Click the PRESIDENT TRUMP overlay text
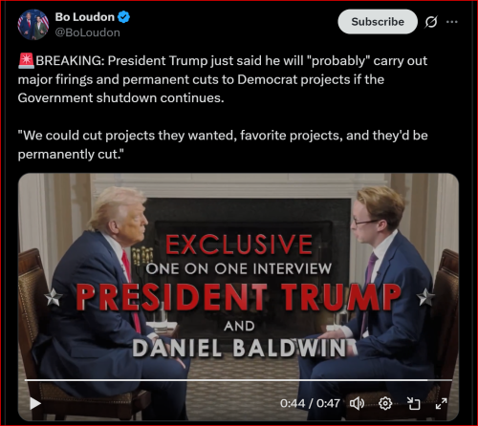 (239, 297)
